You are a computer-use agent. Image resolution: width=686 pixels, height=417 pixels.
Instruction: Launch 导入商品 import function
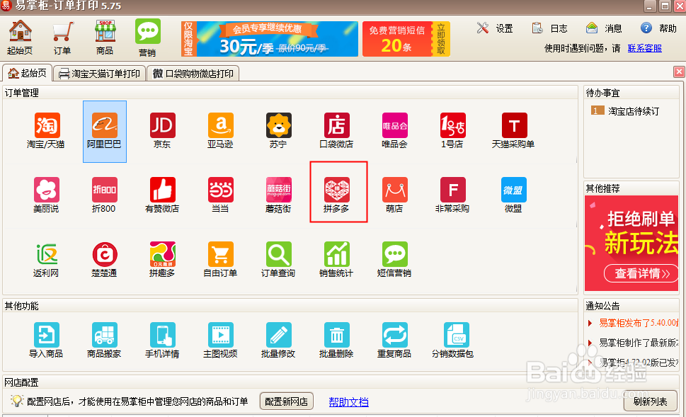tap(46, 341)
